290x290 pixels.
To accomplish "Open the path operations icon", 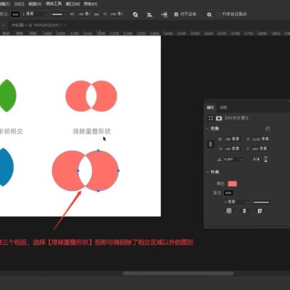I will click(136, 14).
